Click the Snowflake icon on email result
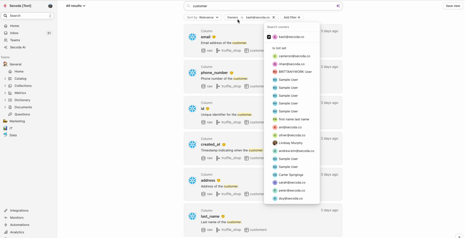Viewport: 465px width, 238px height. (192, 37)
